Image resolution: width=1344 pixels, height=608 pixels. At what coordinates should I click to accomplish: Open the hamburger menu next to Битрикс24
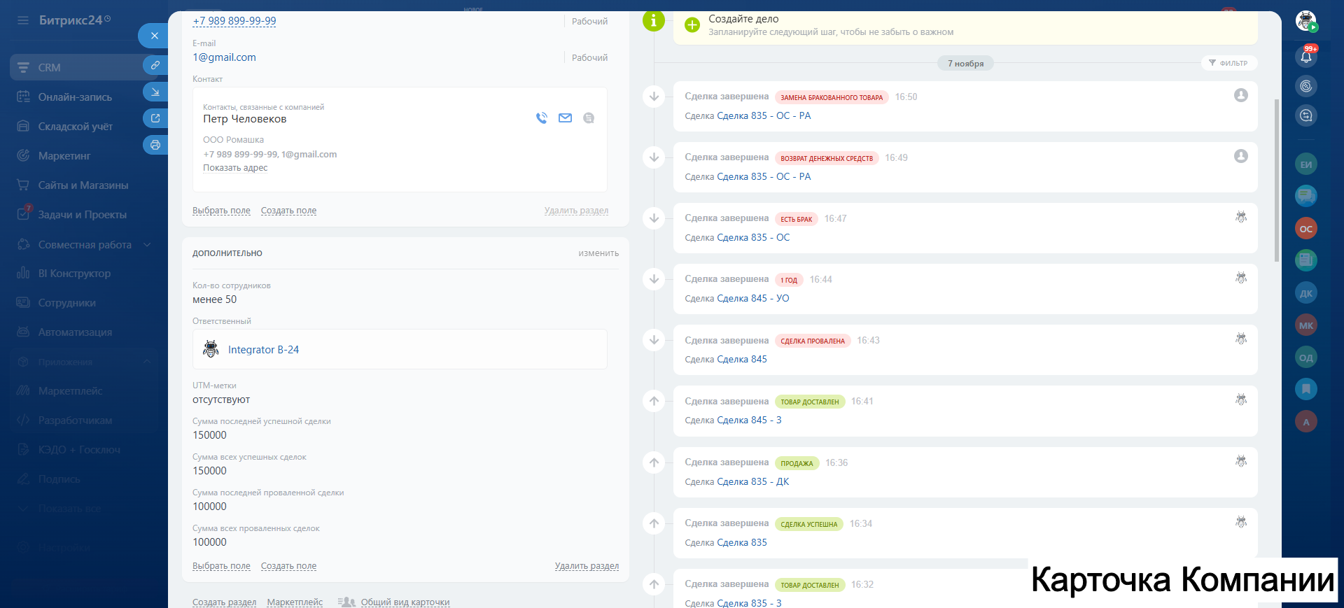(x=23, y=20)
